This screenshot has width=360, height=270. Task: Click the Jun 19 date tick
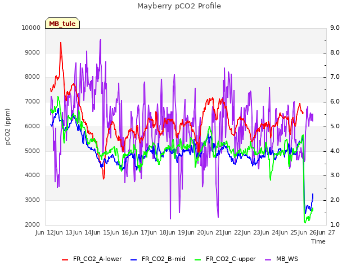coord(177,232)
